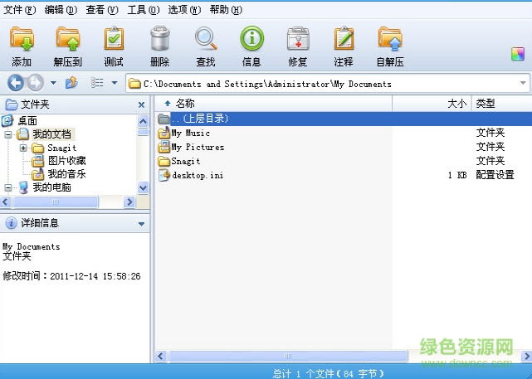Viewport: 532px width, 379px height.
Task: Go up one folder level icon
Action: click(x=71, y=83)
